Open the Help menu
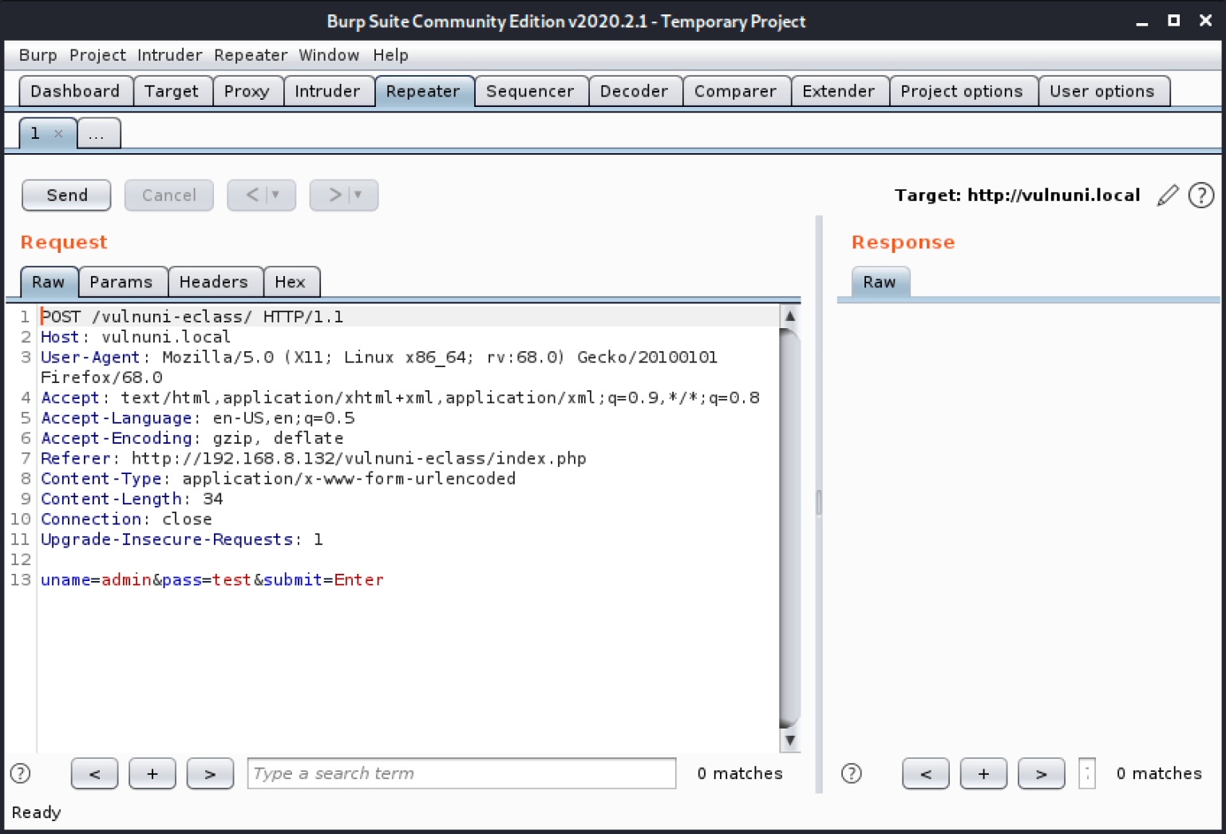 click(390, 55)
